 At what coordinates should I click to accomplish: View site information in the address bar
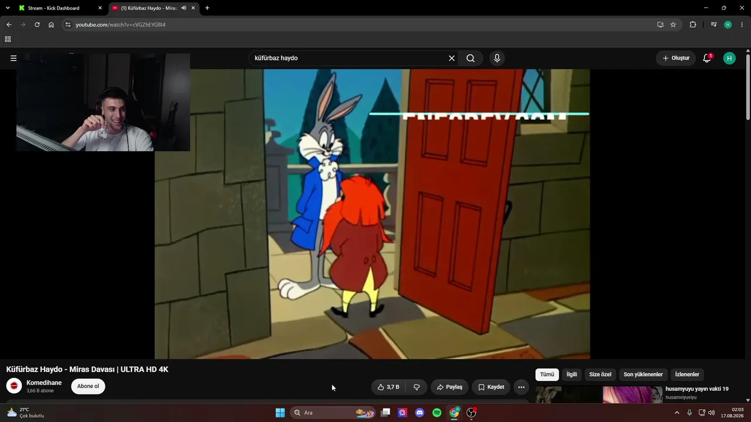68,25
